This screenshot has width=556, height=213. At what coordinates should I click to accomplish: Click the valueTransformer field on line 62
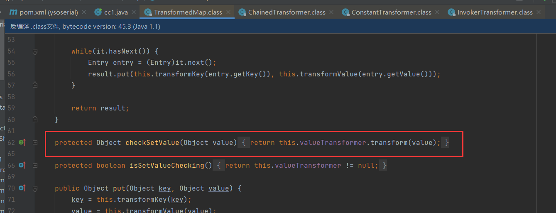click(333, 142)
